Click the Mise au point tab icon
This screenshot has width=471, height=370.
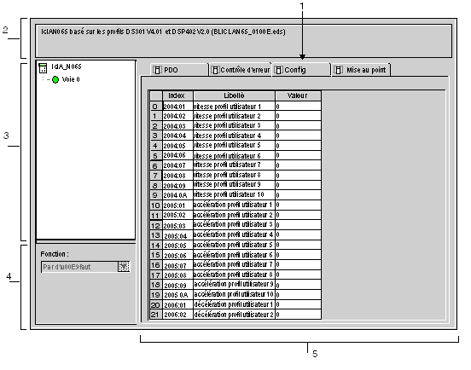coord(338,70)
